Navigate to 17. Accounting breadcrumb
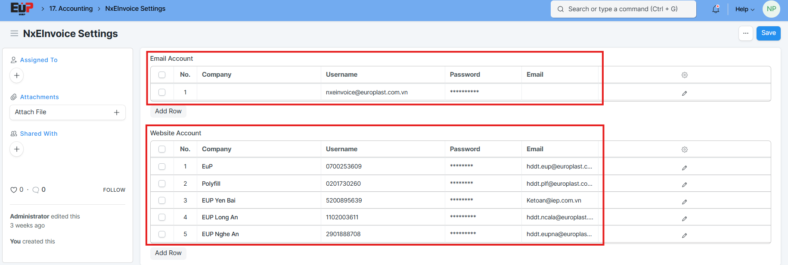788x265 pixels. coord(71,9)
